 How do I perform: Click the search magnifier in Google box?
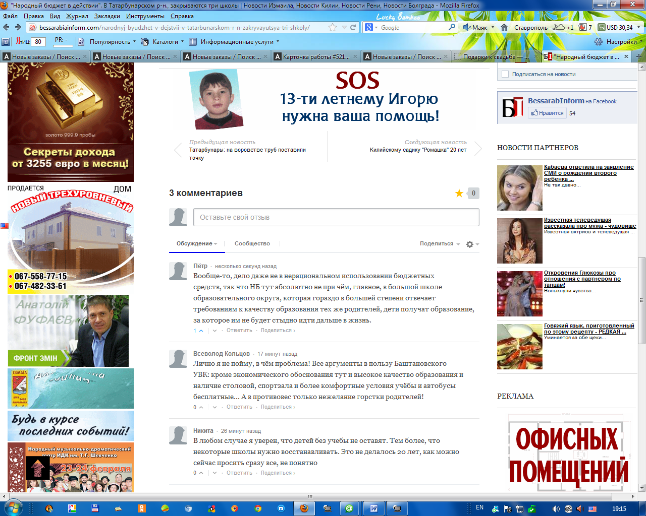pos(452,27)
